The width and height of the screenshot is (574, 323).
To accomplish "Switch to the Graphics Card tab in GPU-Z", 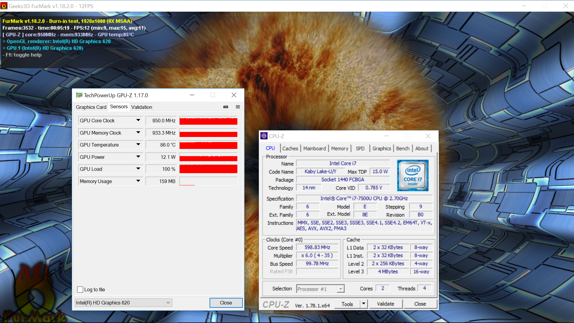I will 91,107.
